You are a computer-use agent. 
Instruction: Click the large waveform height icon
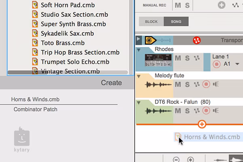[236, 159]
